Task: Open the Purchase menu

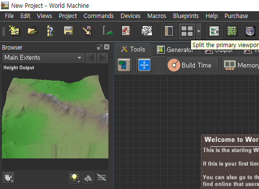Action: (x=236, y=16)
